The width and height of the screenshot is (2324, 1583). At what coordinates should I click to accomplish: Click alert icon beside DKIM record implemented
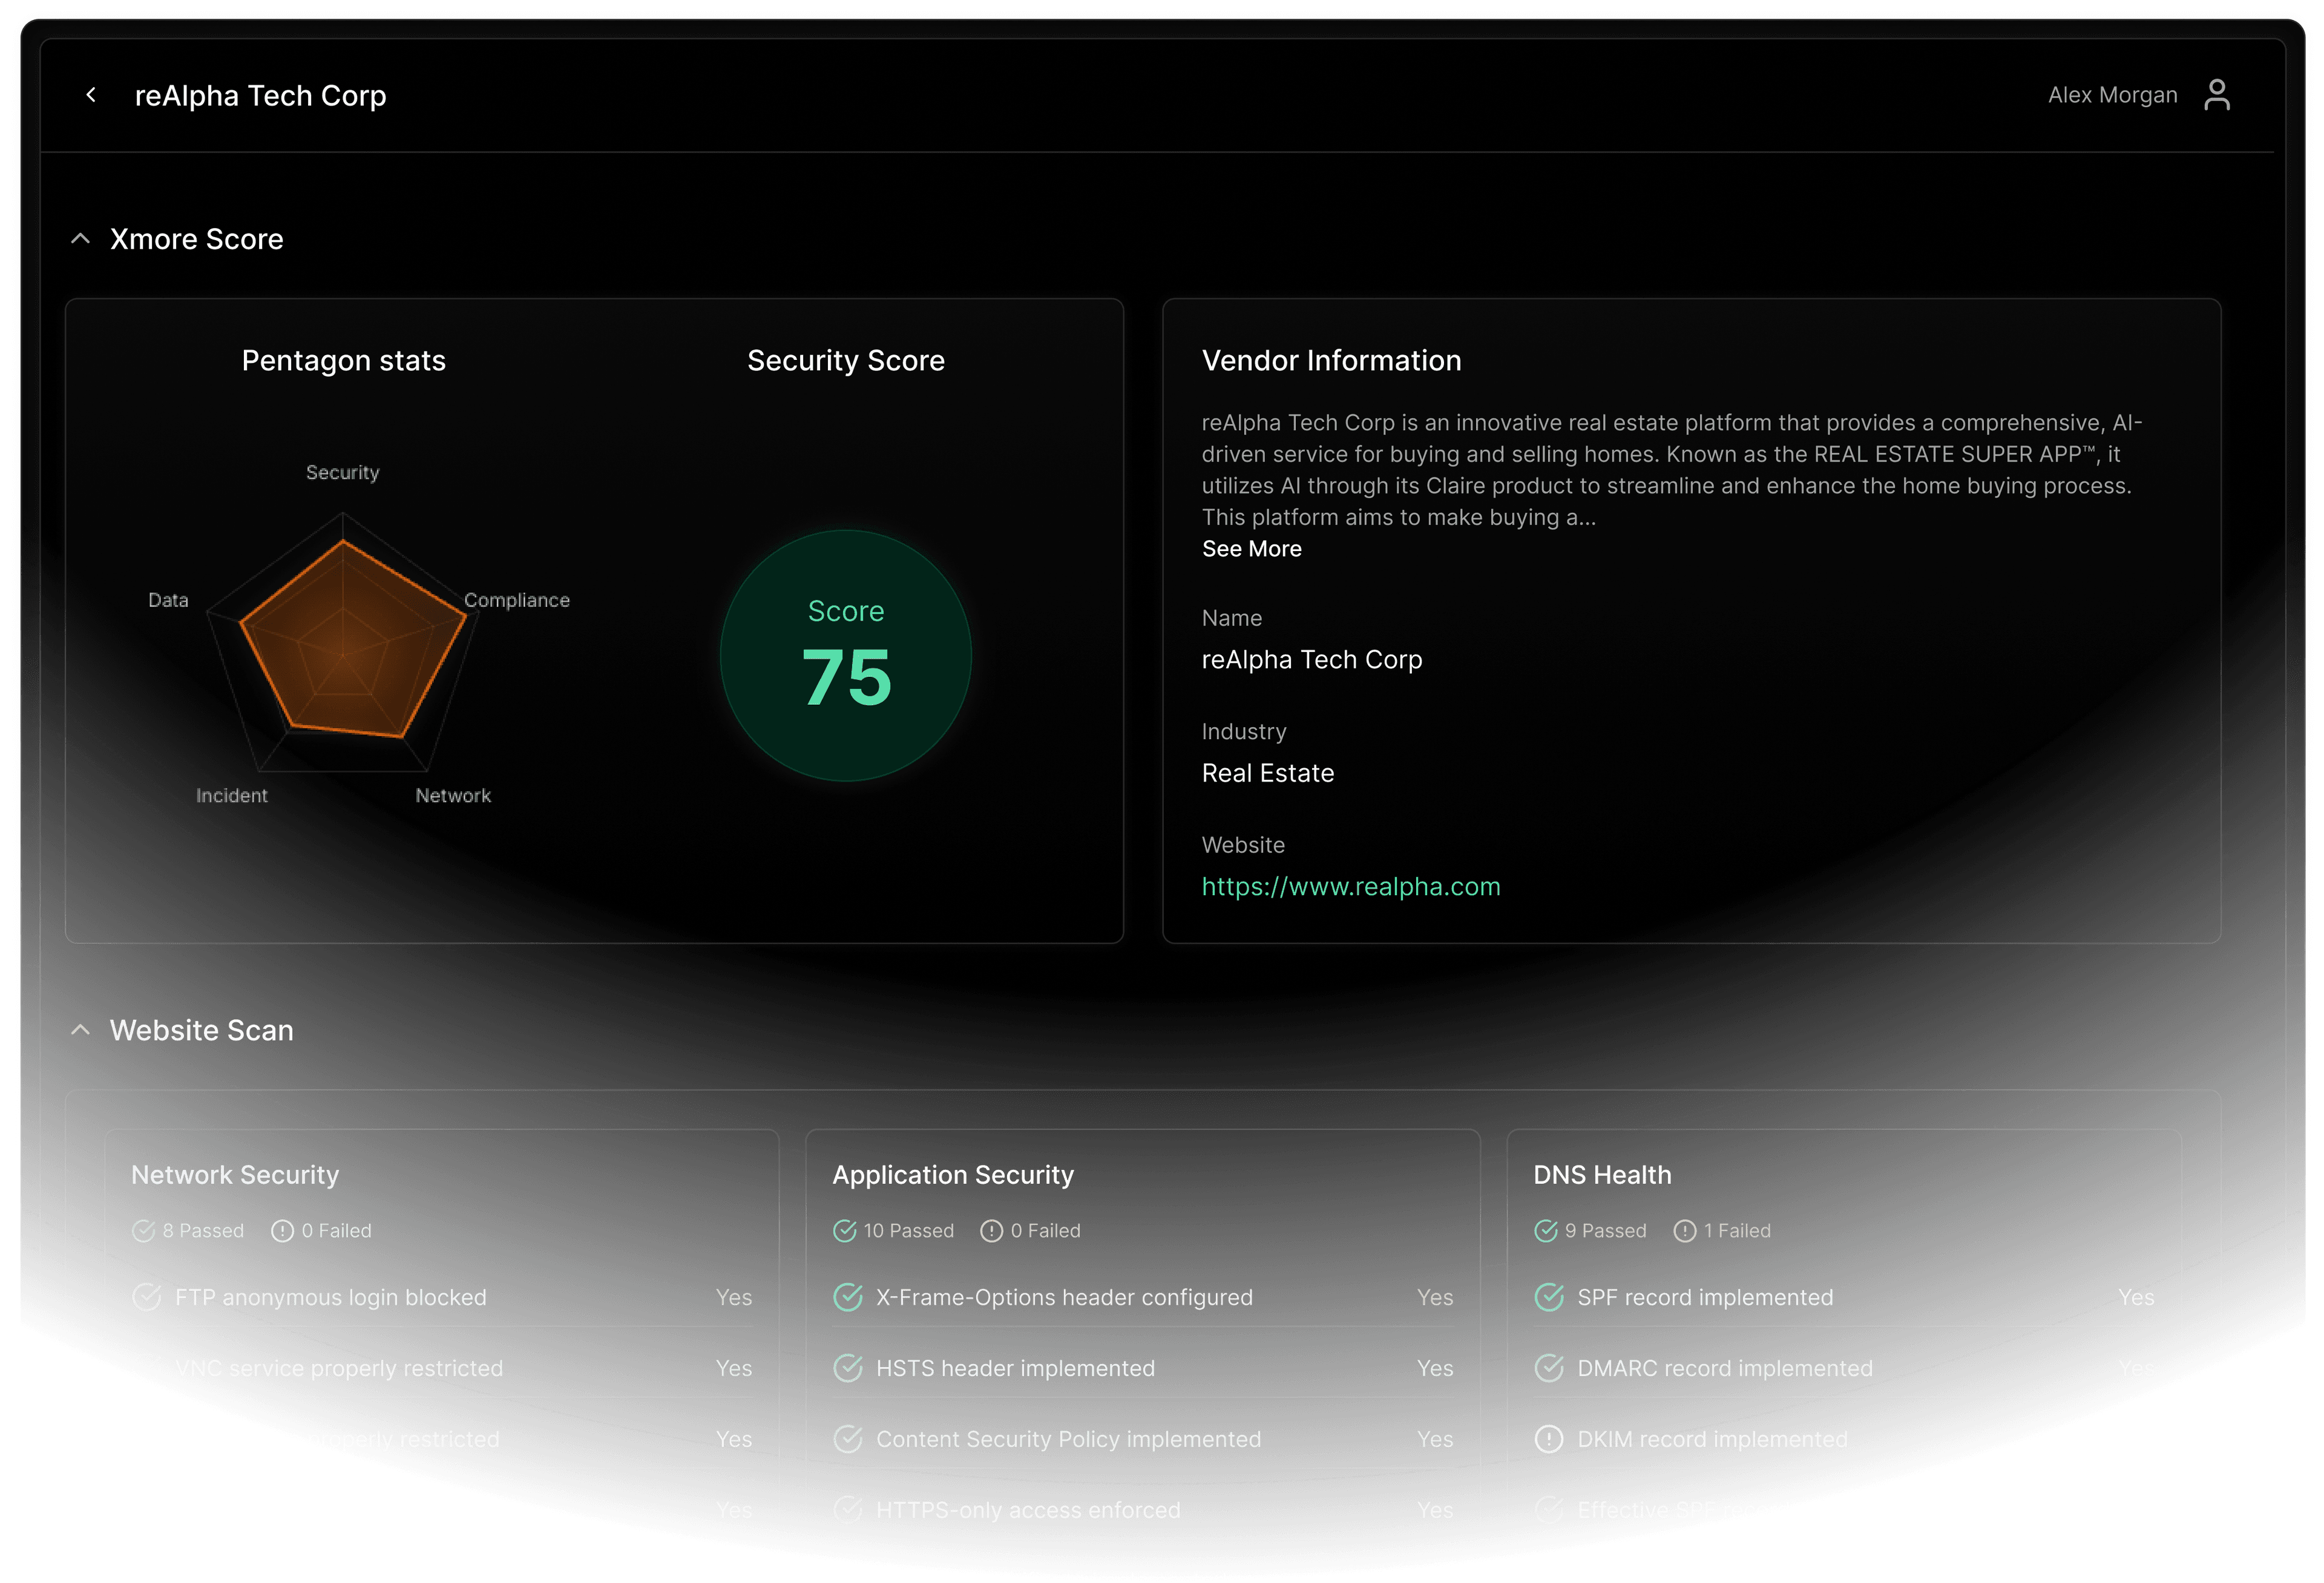click(x=1549, y=1439)
